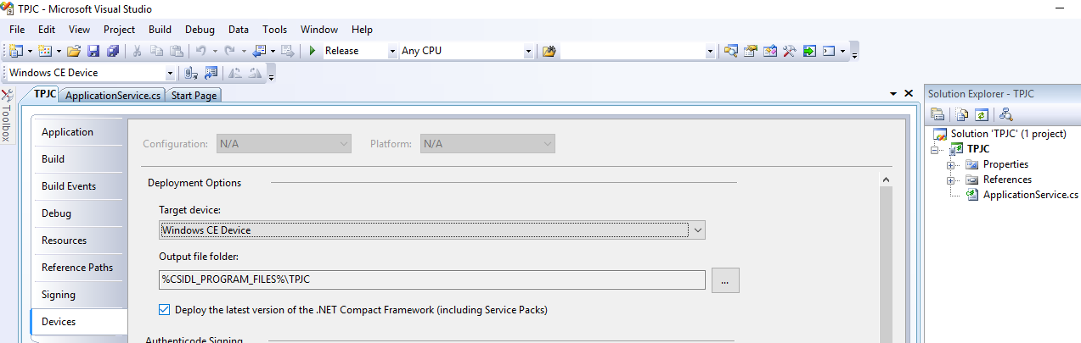1081x343 pixels.
Task: Open the Target device dropdown
Action: click(x=697, y=230)
